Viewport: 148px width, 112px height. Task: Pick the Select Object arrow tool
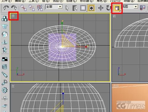(x=67, y=8)
